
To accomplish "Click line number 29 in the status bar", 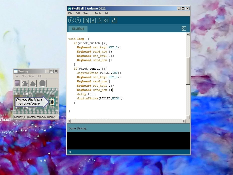I will (70, 152).
